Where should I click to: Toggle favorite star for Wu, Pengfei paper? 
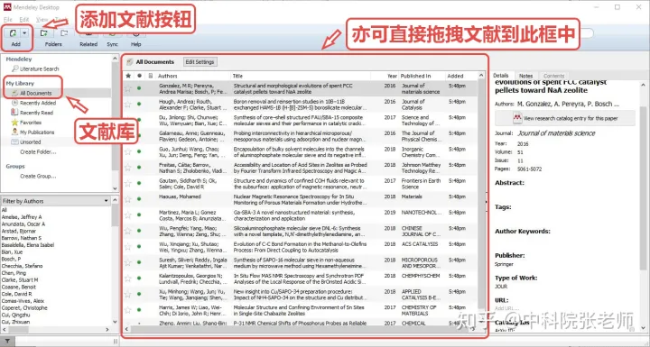click(x=128, y=231)
